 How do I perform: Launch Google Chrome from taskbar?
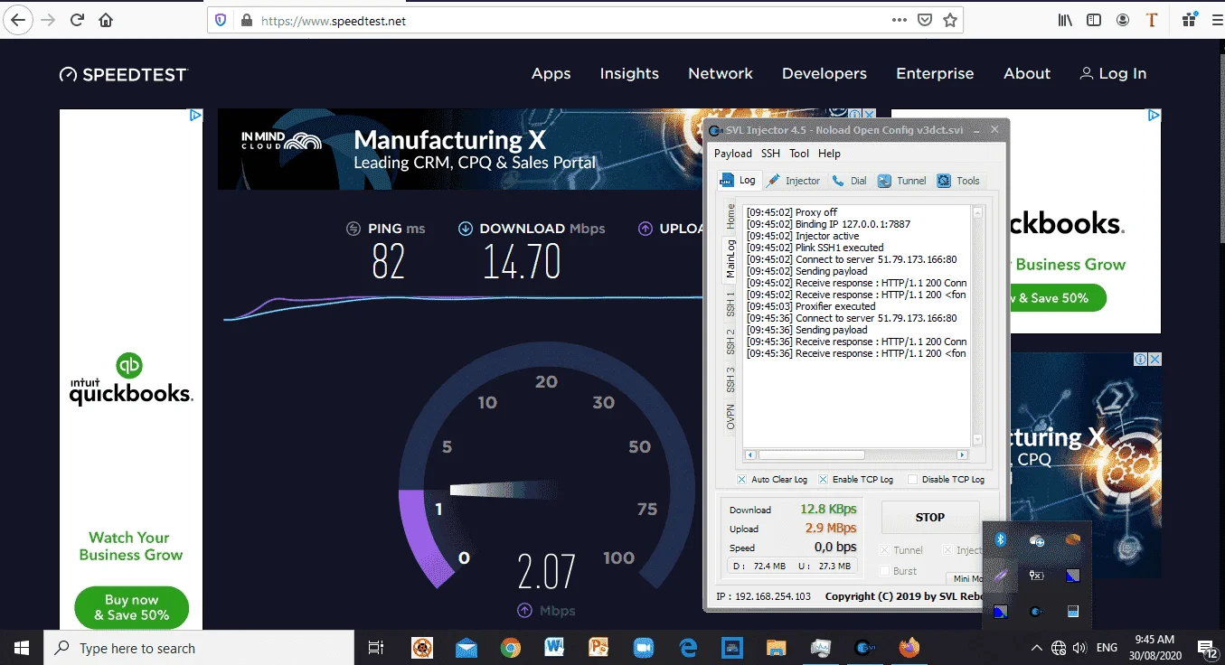click(511, 648)
